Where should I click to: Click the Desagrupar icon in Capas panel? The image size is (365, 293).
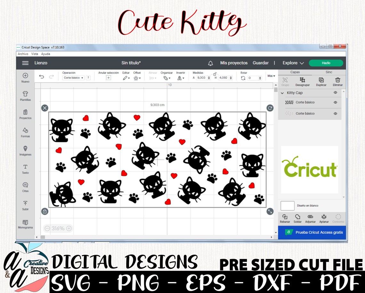pos(303,81)
